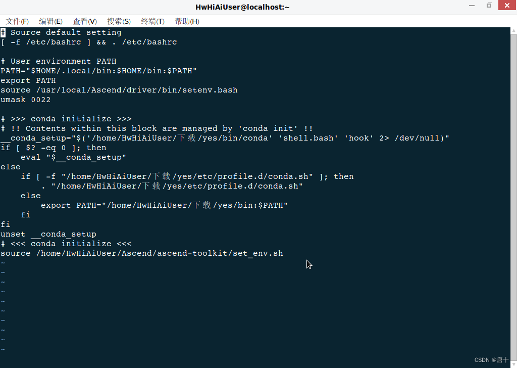Minimize the terminal window
The image size is (517, 368).
(472, 6)
